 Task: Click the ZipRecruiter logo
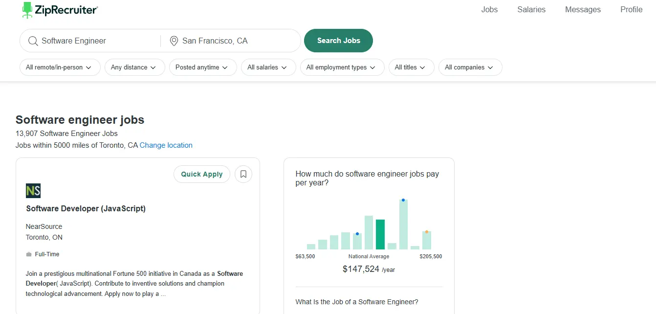(60, 10)
